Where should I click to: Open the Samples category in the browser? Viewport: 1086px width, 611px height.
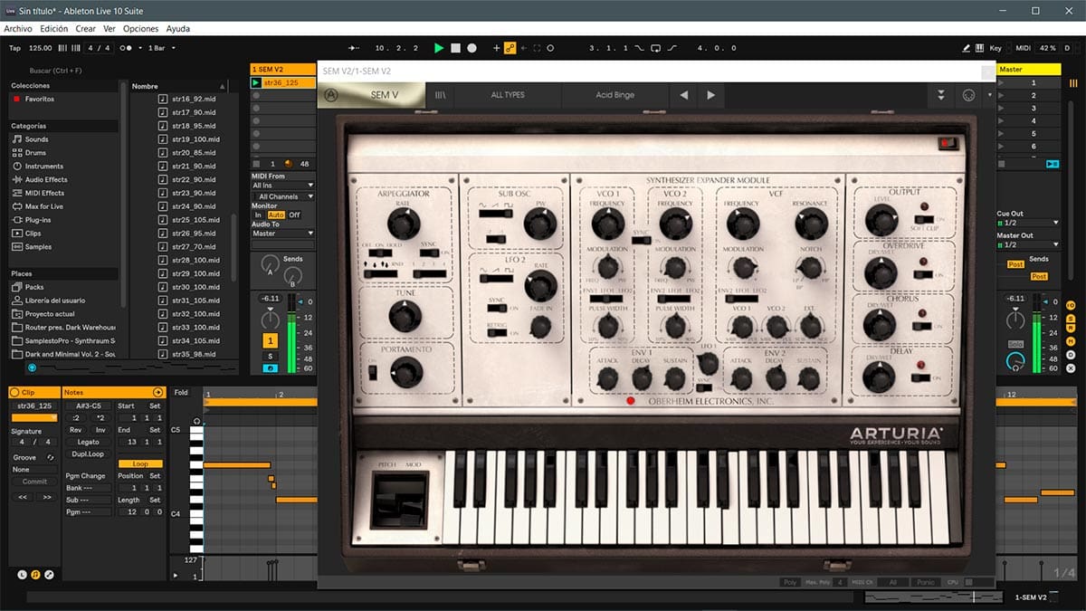click(38, 247)
